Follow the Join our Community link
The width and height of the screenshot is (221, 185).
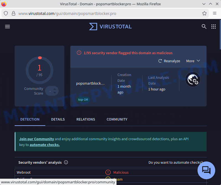pyautogui.click(x=36, y=139)
